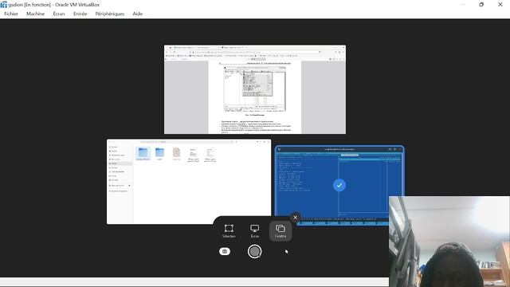The height and width of the screenshot is (287, 510).
Task: Close the screenshot tool panel
Action: [295, 218]
